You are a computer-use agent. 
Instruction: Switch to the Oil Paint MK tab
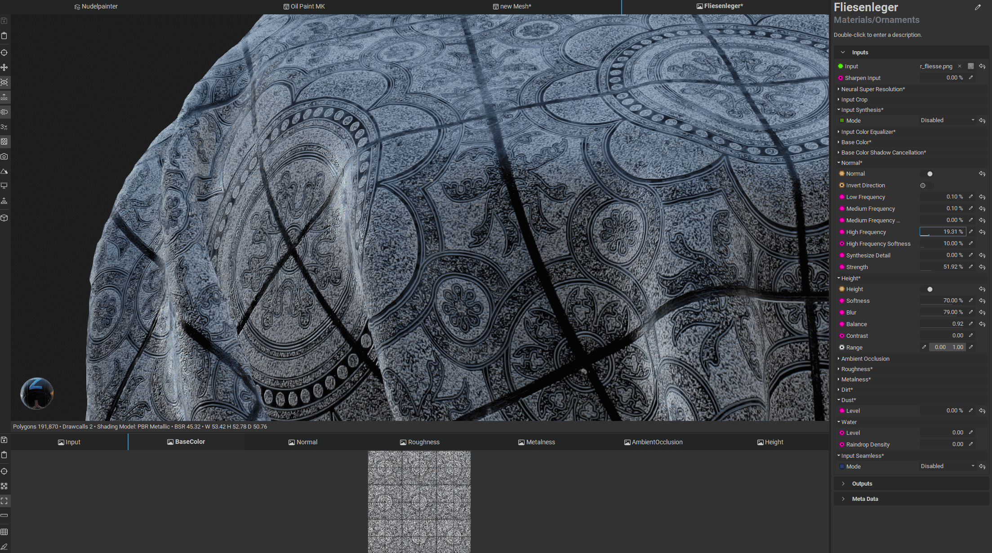coord(304,6)
